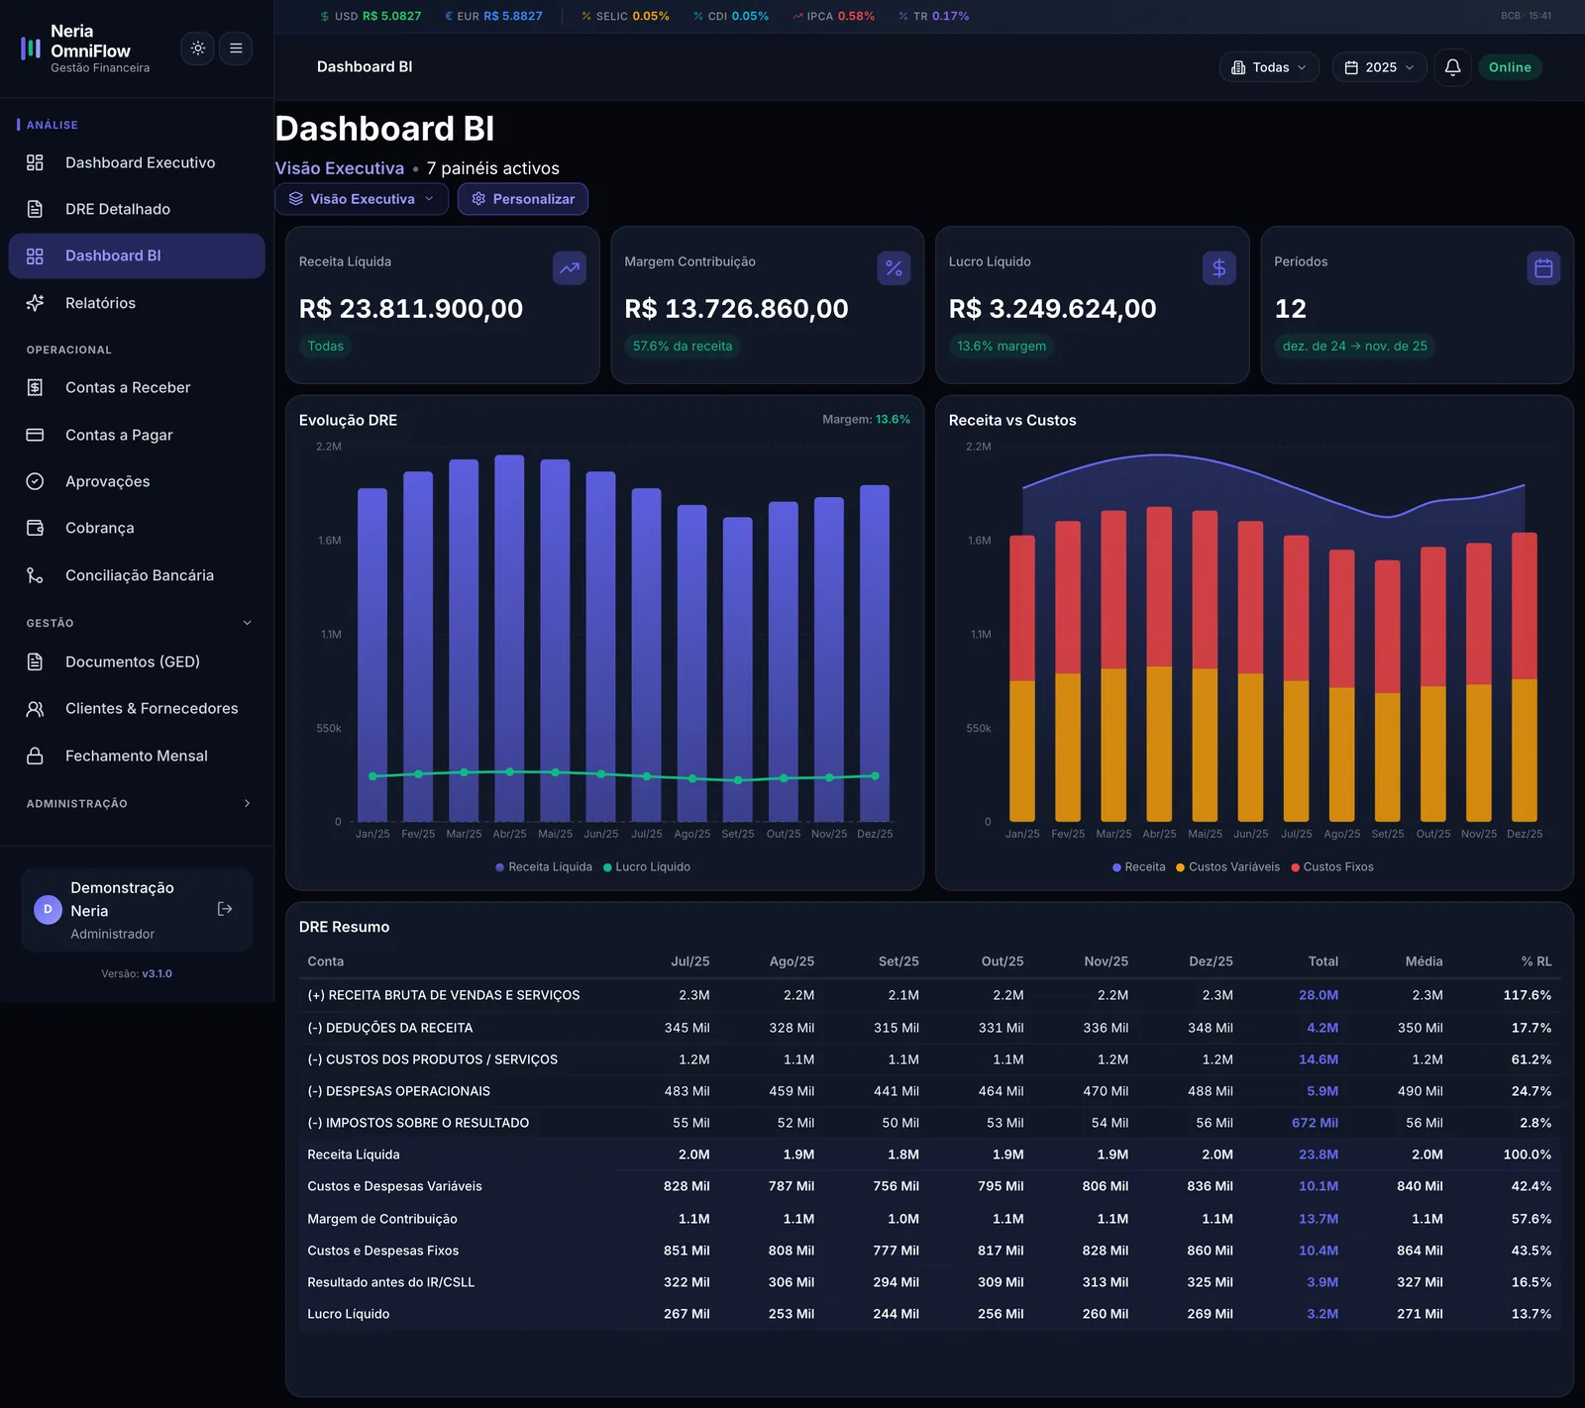Click the Neria OmniFlow logo bars icon
The image size is (1585, 1408).
pyautogui.click(x=31, y=49)
